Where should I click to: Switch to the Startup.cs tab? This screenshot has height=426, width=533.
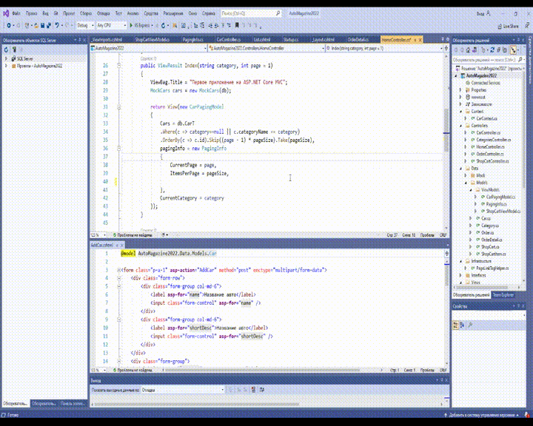(x=291, y=40)
